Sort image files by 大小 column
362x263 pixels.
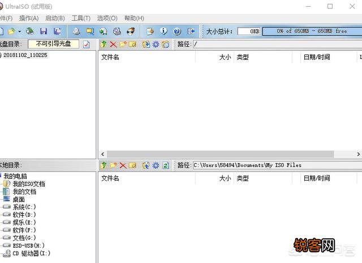coord(214,57)
